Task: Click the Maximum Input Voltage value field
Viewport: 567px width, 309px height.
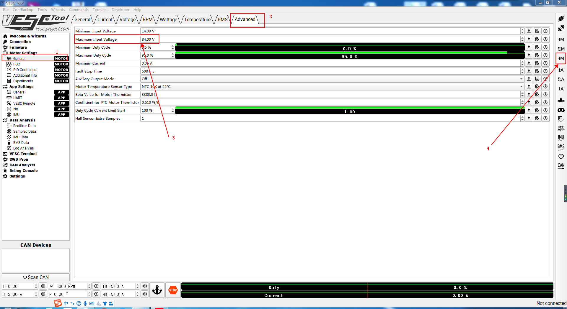Action: tap(329, 39)
